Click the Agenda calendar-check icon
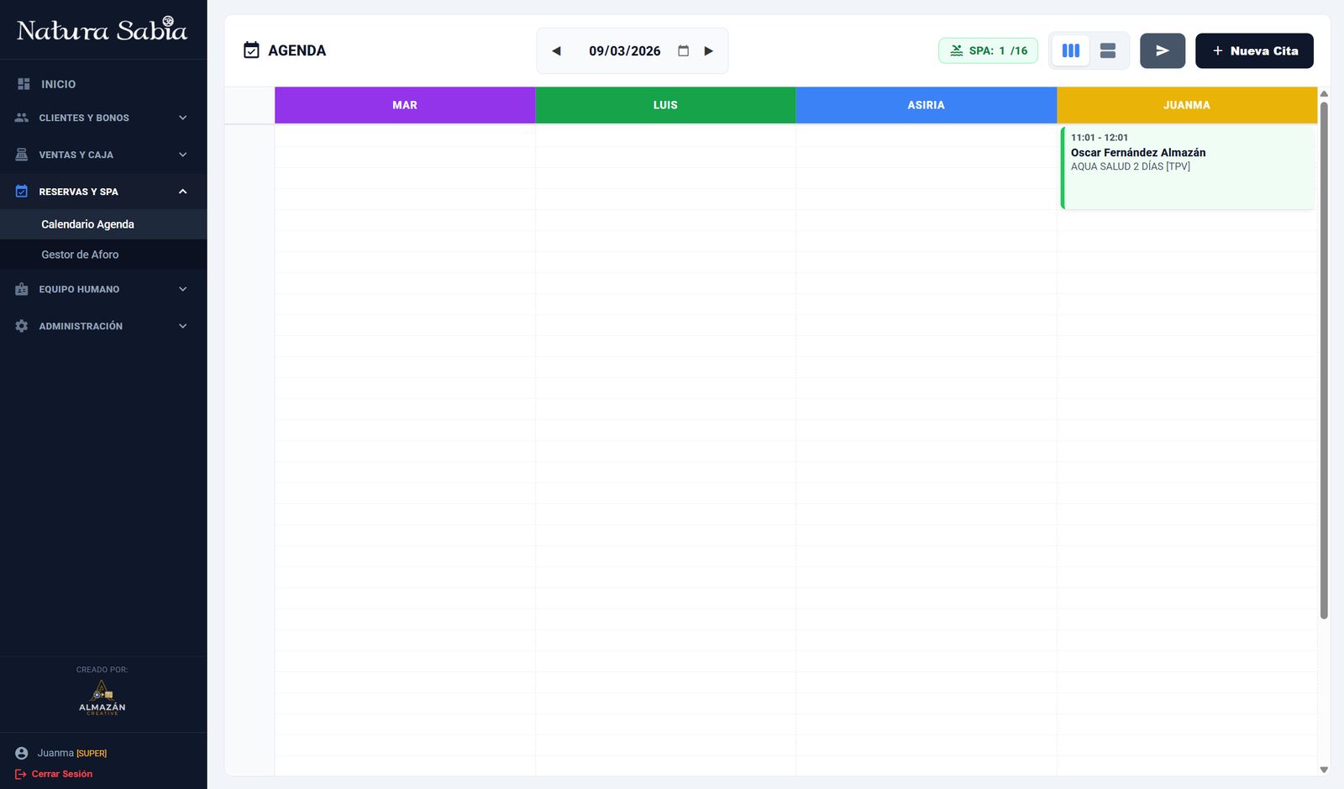Image resolution: width=1344 pixels, height=789 pixels. coord(251,50)
